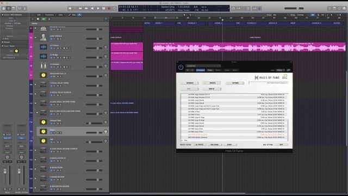Screen dimensions: 348x196
Task: Open the Library from the control bar icon
Action: coord(4,9)
